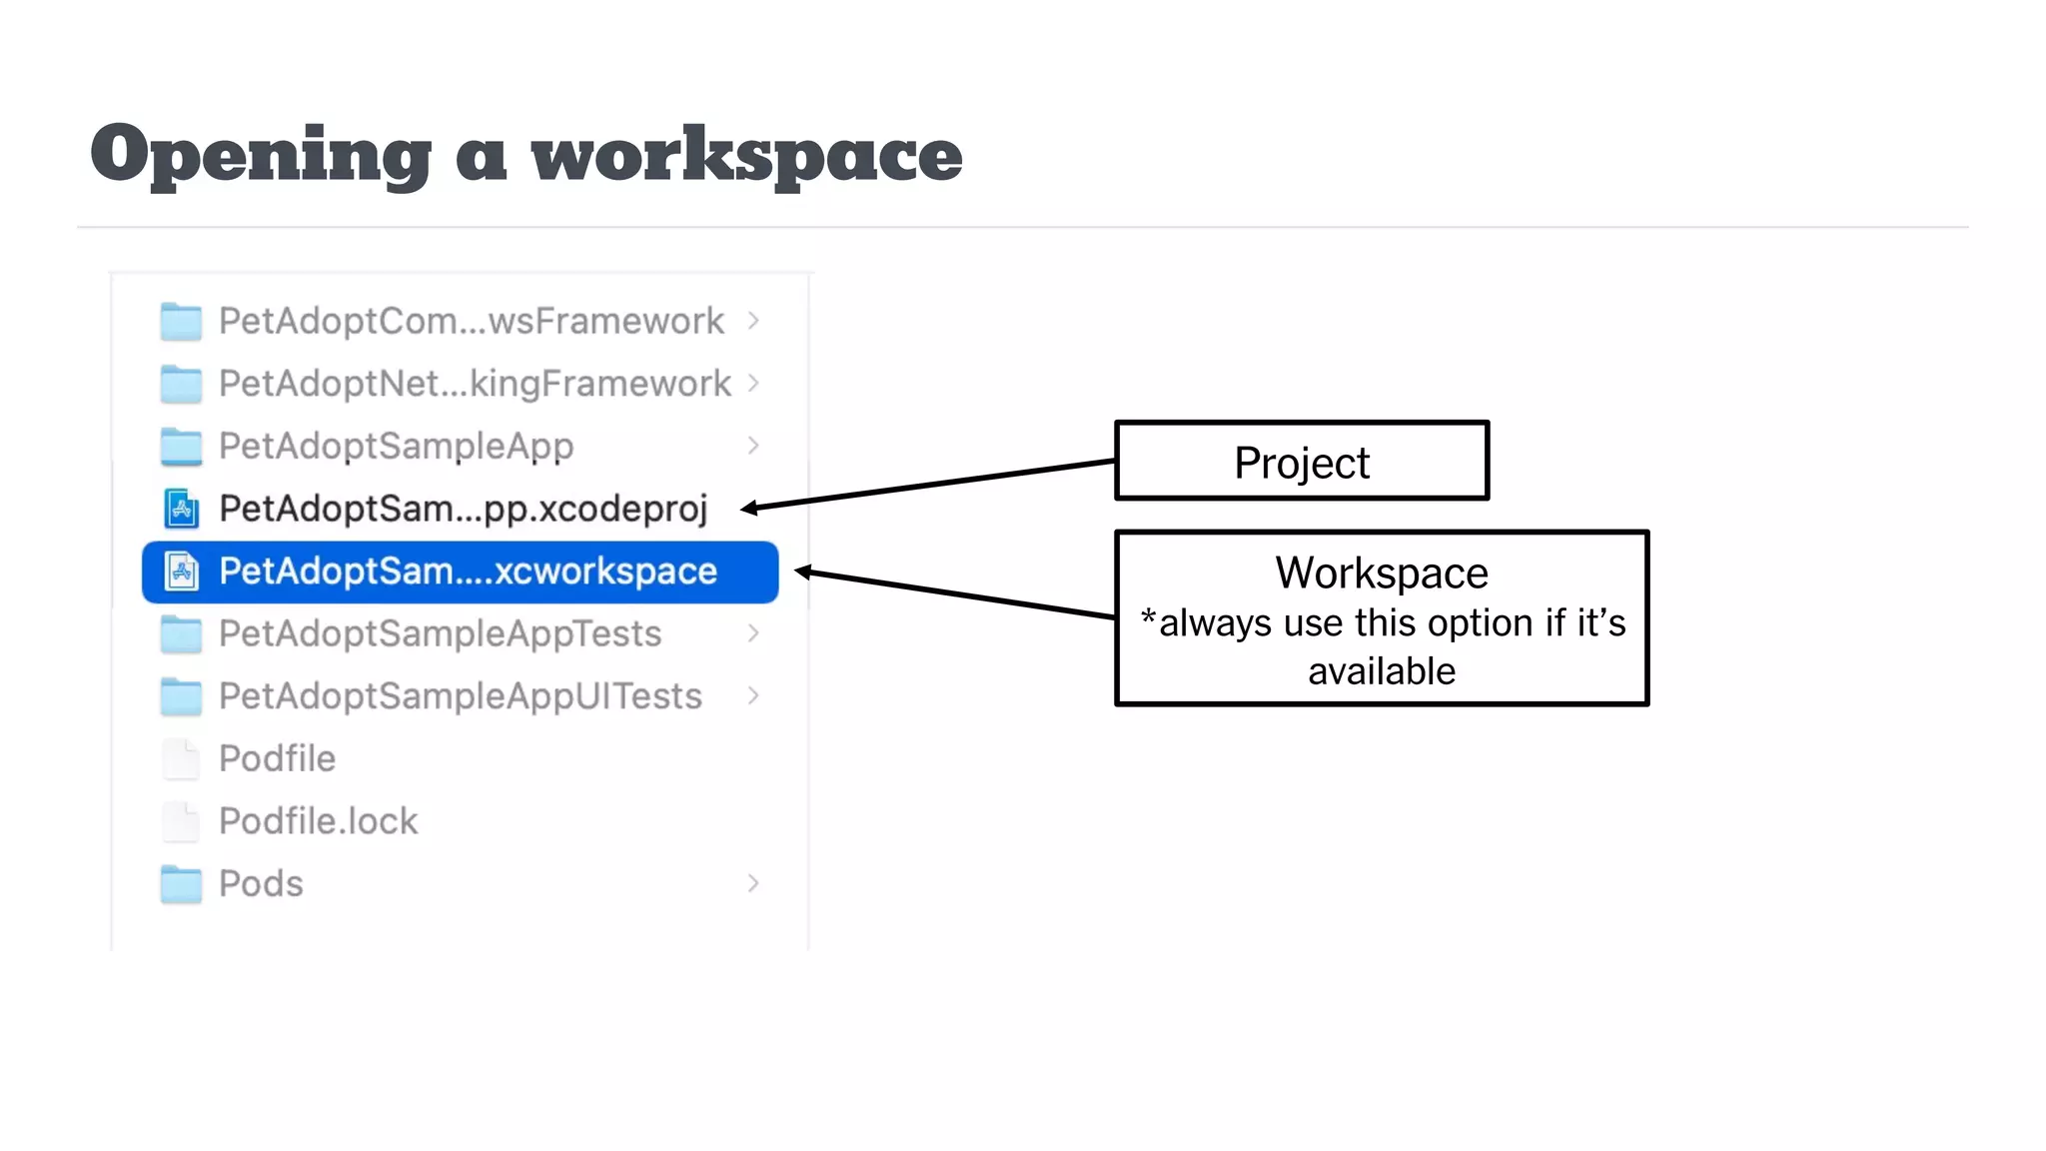Click the PetAdoptNet...kingFramework folder icon
The image size is (2046, 1151).
click(181, 384)
